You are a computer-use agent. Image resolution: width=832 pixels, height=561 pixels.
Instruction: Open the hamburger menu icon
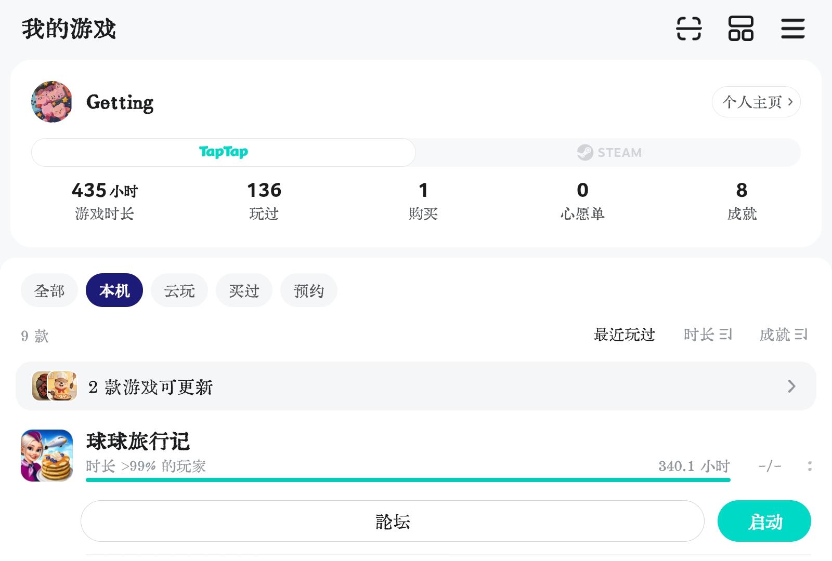(x=792, y=29)
